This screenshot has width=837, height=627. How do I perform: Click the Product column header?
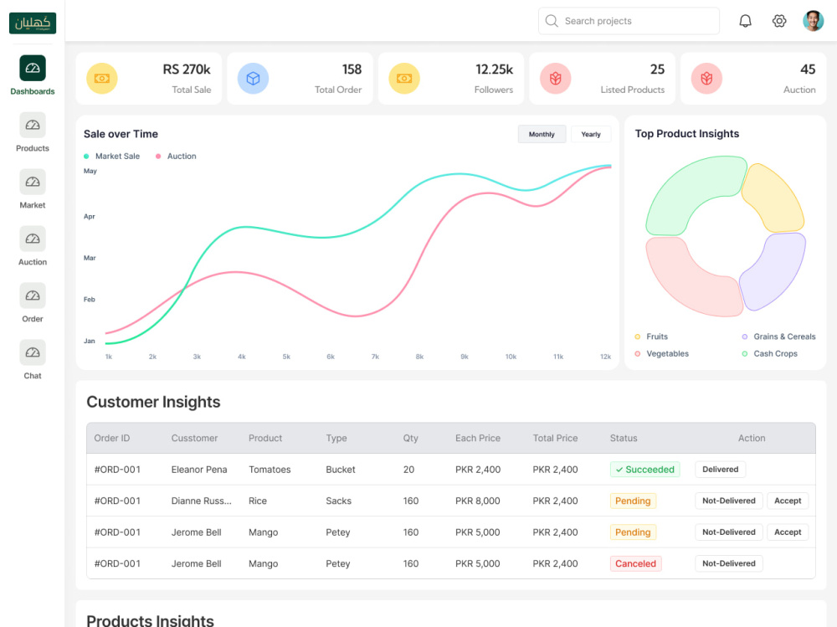pos(265,438)
